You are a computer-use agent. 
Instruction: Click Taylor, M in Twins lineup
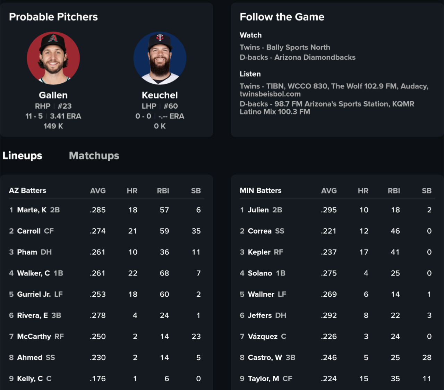[x=263, y=379]
